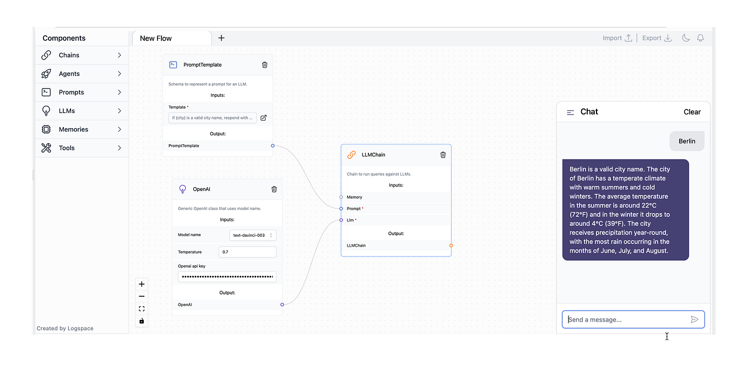Open the Model name dropdown showing text-davinci-003
Screen dimensions: 748x365
[x=253, y=235]
